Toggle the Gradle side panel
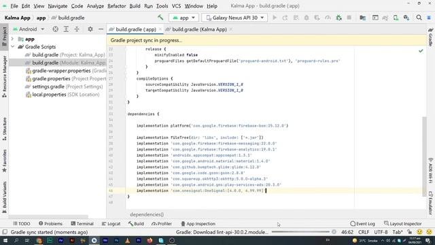The height and width of the screenshot is (245, 435). pos(430,37)
